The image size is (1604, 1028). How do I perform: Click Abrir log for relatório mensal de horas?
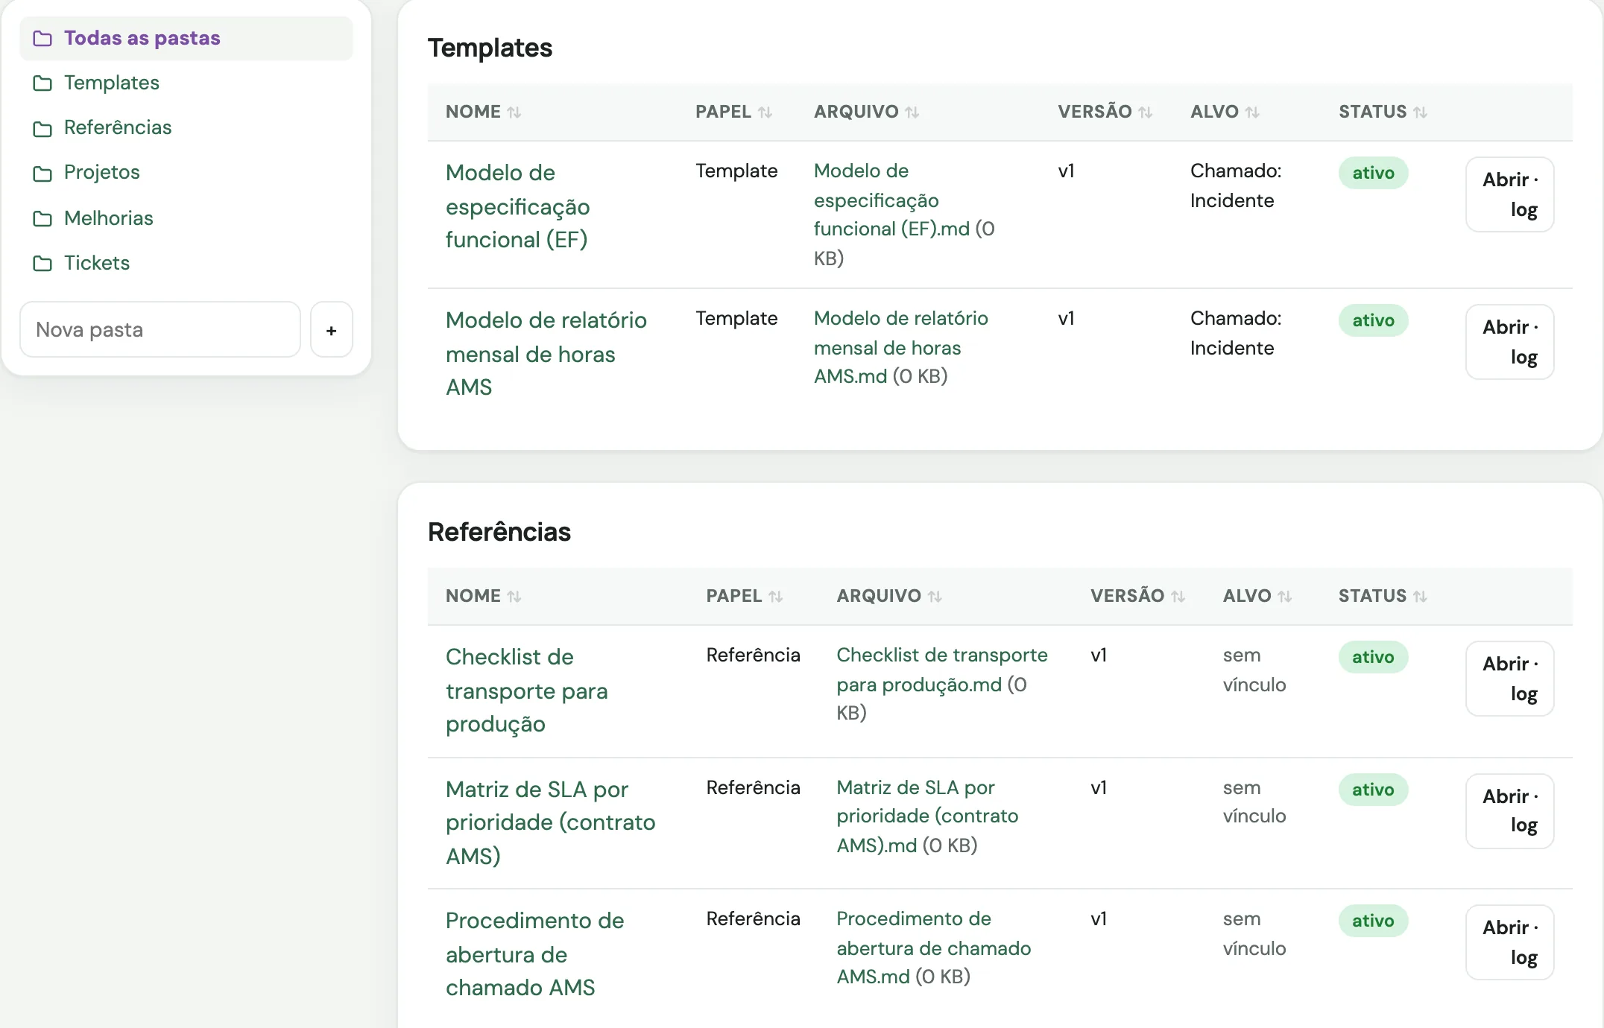[x=1509, y=342]
